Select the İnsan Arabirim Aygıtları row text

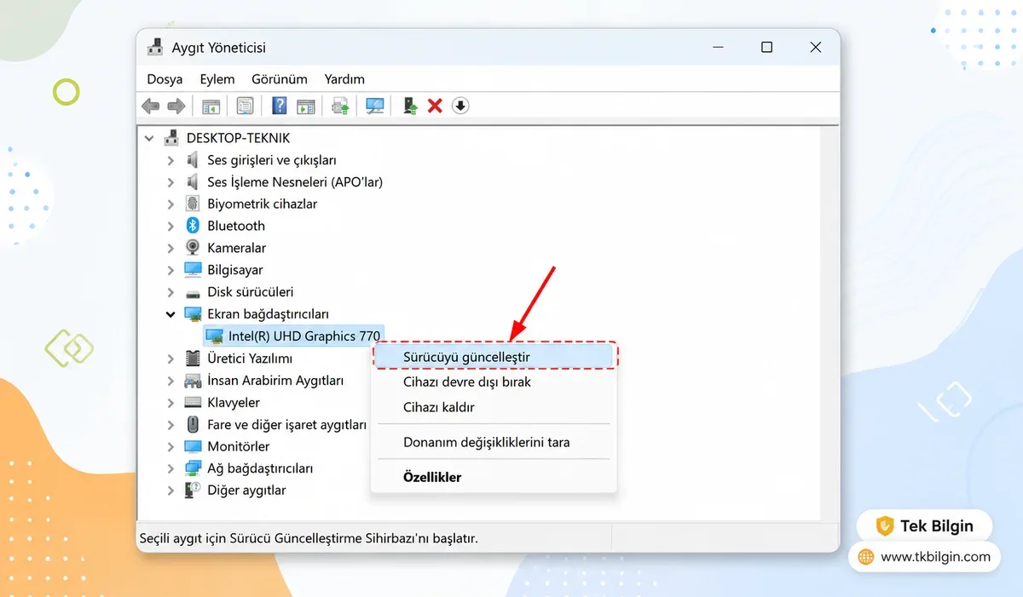pos(275,381)
